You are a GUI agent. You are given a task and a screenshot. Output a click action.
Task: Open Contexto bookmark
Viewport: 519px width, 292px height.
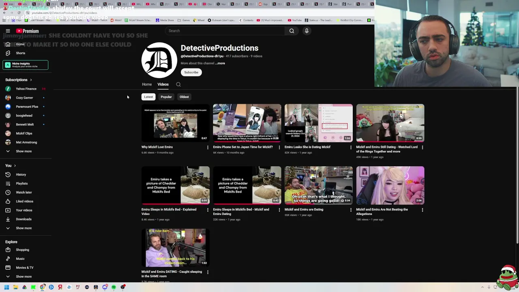(x=246, y=20)
